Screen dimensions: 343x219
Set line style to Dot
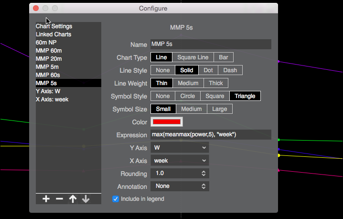(208, 70)
